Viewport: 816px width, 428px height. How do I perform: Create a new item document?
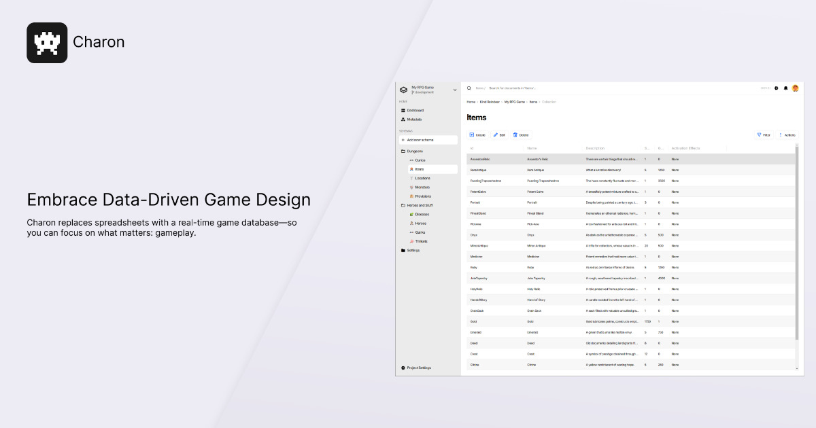coord(476,135)
